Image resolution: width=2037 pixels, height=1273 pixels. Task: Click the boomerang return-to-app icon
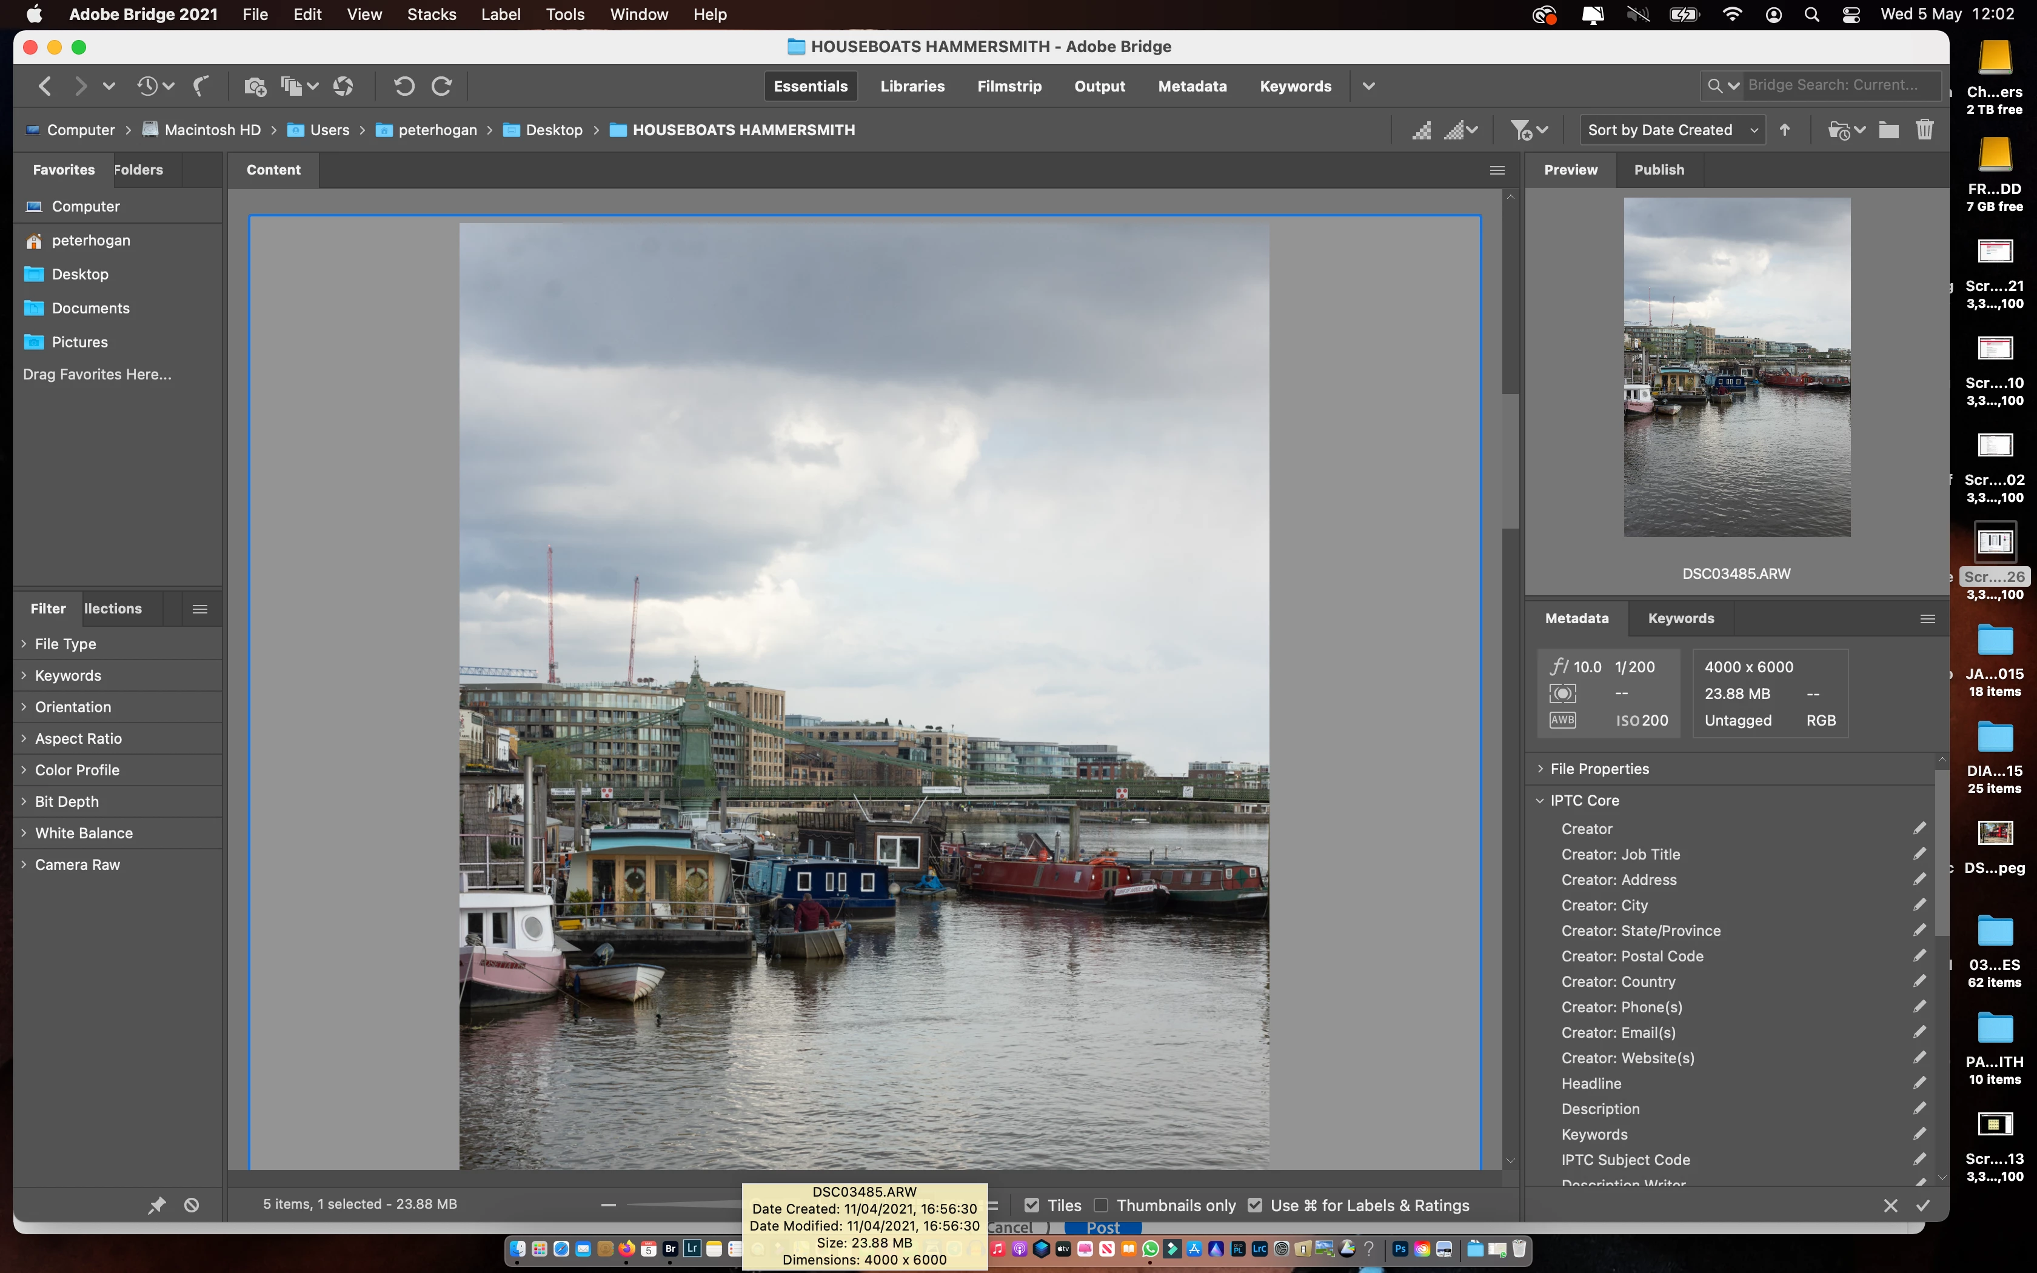200,86
